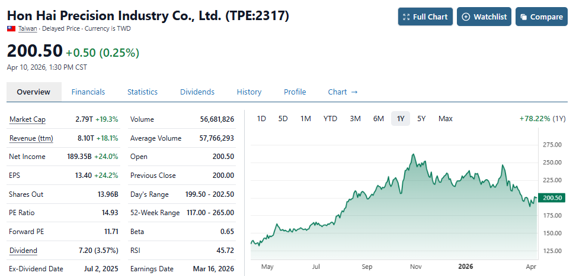The image size is (576, 276).
Task: Choose the YTD chart period
Action: point(330,119)
